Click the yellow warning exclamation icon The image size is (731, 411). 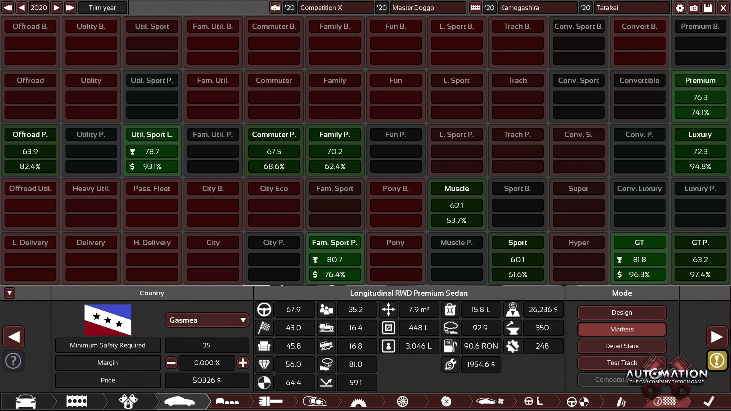tap(717, 360)
